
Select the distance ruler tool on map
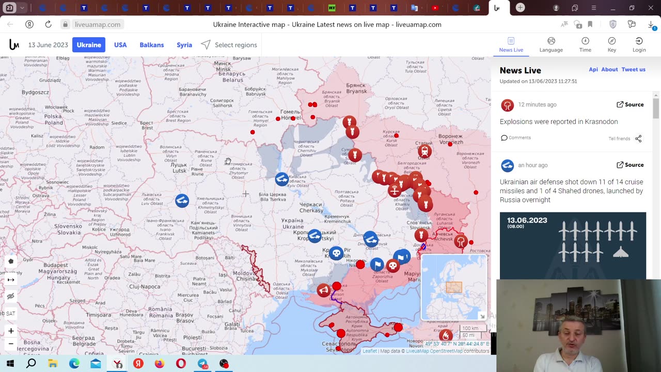[11, 280]
